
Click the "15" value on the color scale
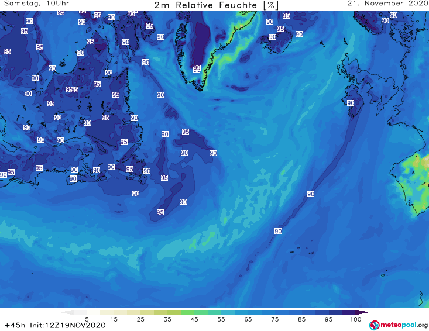114,319
